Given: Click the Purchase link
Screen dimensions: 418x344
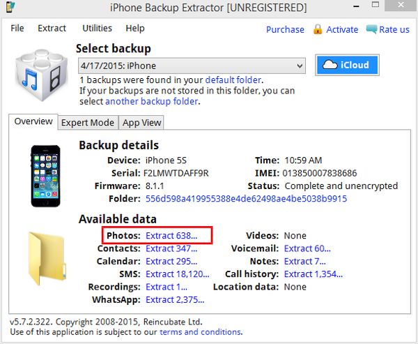Looking at the screenshot, I should pos(285,29).
